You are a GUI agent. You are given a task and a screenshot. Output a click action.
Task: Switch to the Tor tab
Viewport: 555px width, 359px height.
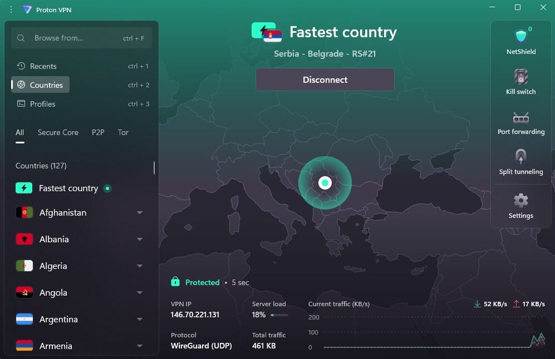click(123, 132)
